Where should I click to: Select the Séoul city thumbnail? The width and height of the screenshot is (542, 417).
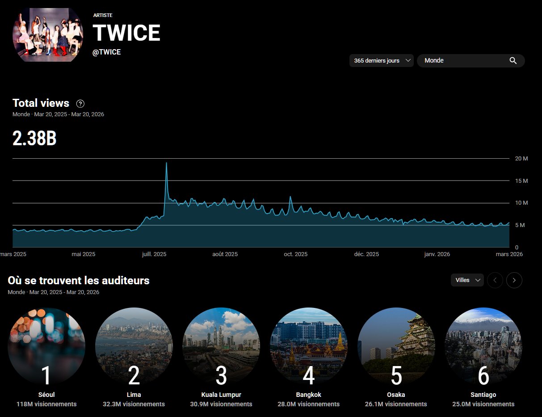(46, 346)
